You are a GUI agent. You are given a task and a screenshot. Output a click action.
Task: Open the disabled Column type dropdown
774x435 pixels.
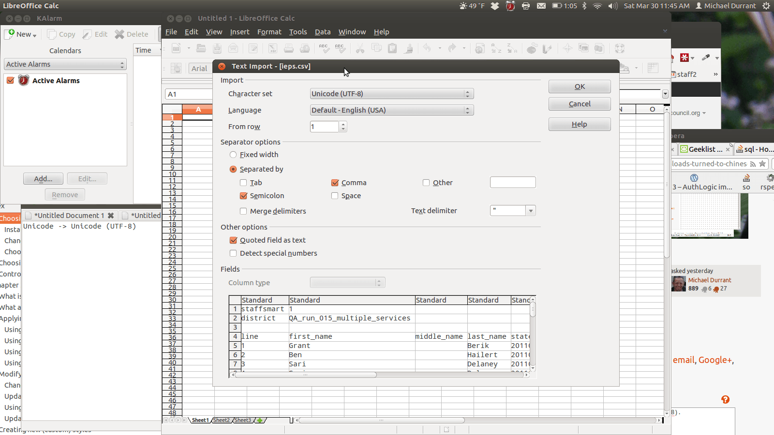[347, 283]
